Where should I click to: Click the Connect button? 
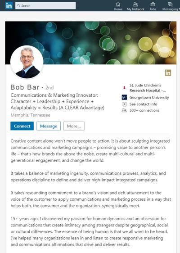tap(22, 126)
